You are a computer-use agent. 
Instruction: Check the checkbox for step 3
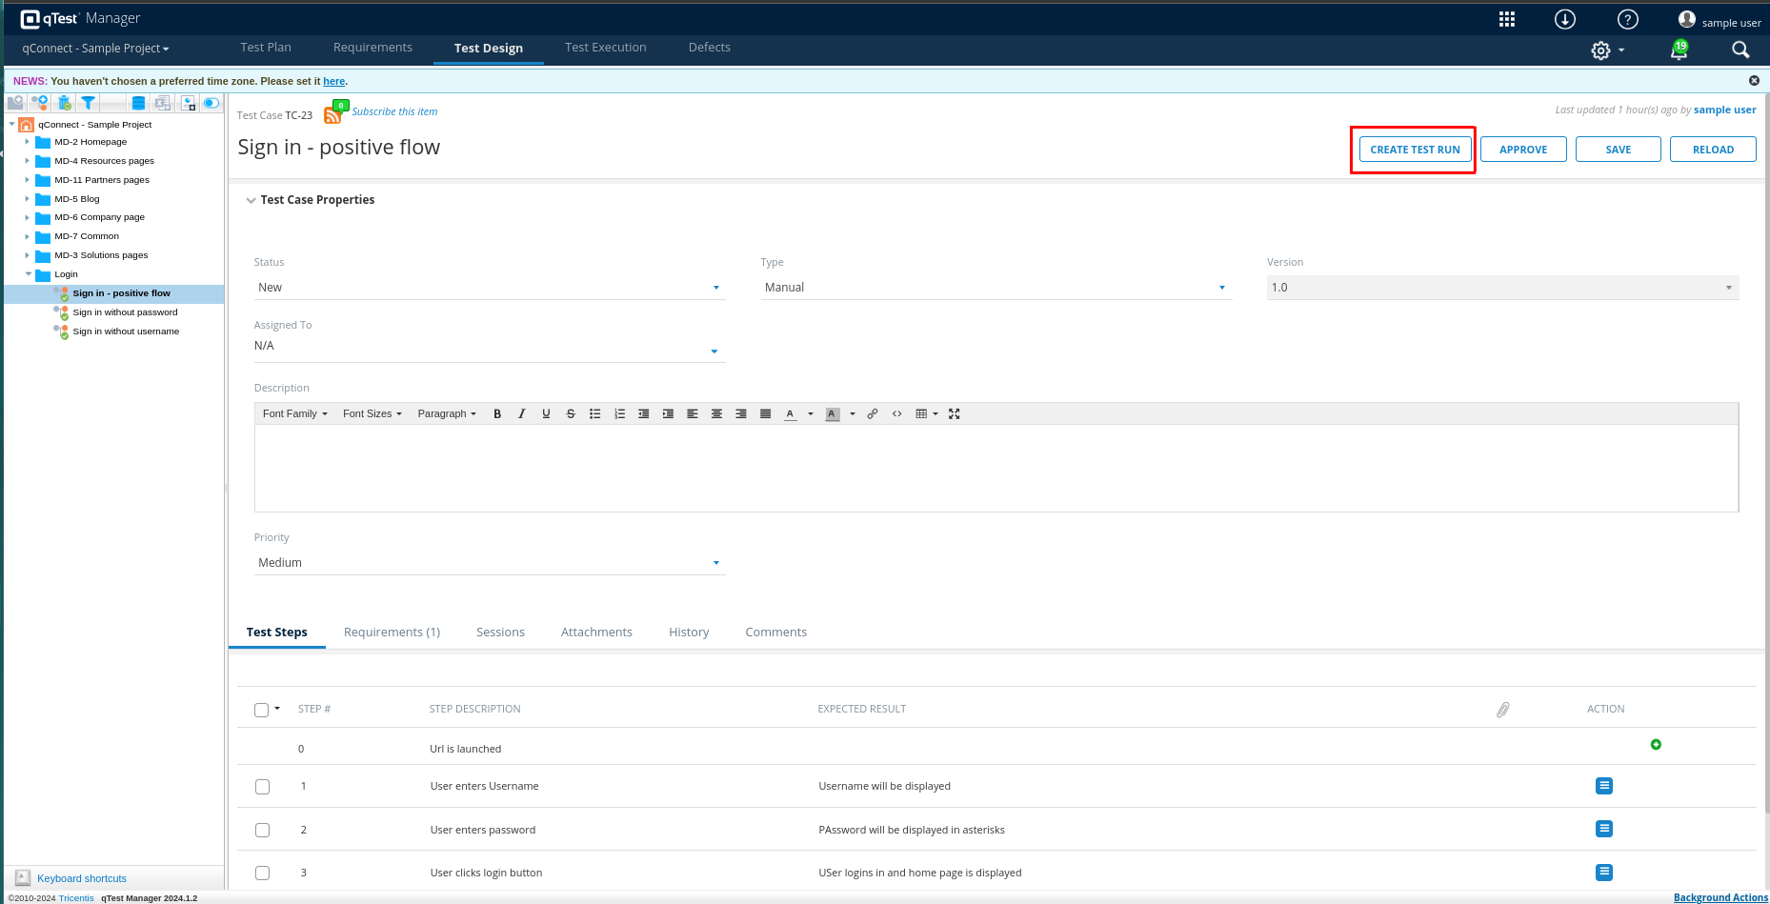[263, 873]
